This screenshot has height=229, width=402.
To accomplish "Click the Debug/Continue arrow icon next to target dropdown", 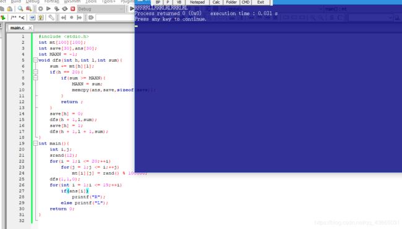I will 132,9.
